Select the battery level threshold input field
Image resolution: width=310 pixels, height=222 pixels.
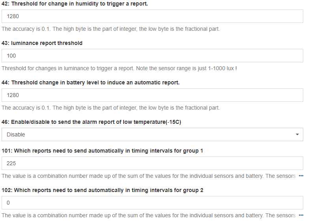coord(152,95)
